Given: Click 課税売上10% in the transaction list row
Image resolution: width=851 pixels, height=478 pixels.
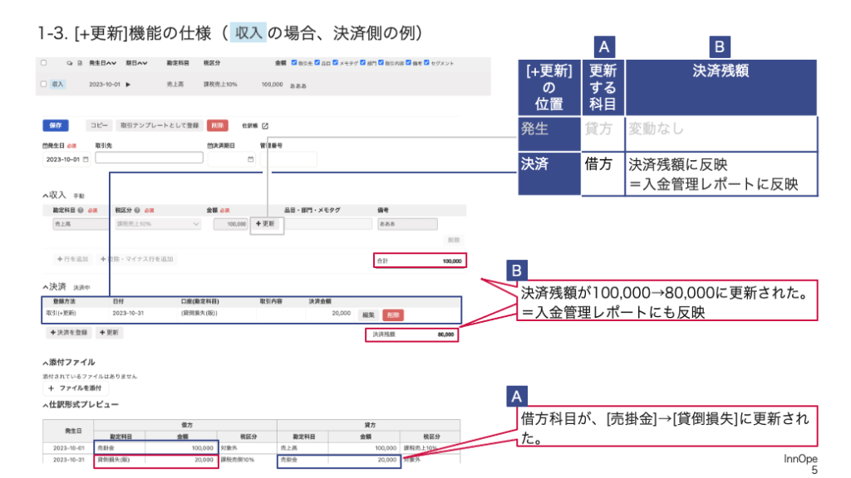Looking at the screenshot, I should click(220, 85).
